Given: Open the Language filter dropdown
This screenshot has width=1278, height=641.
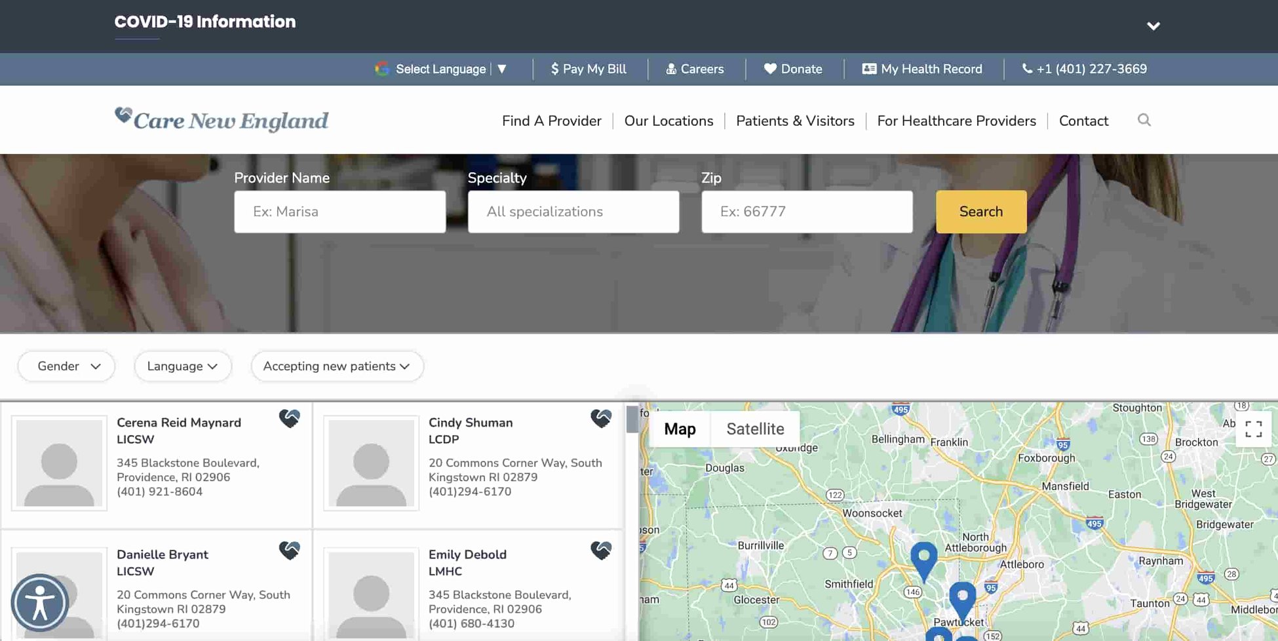Looking at the screenshot, I should 182,366.
